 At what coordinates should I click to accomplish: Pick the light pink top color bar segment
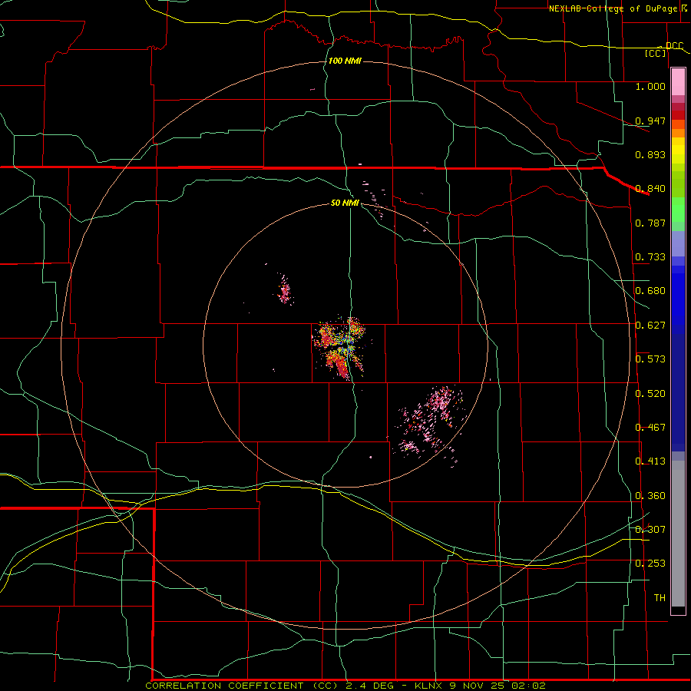(x=678, y=81)
